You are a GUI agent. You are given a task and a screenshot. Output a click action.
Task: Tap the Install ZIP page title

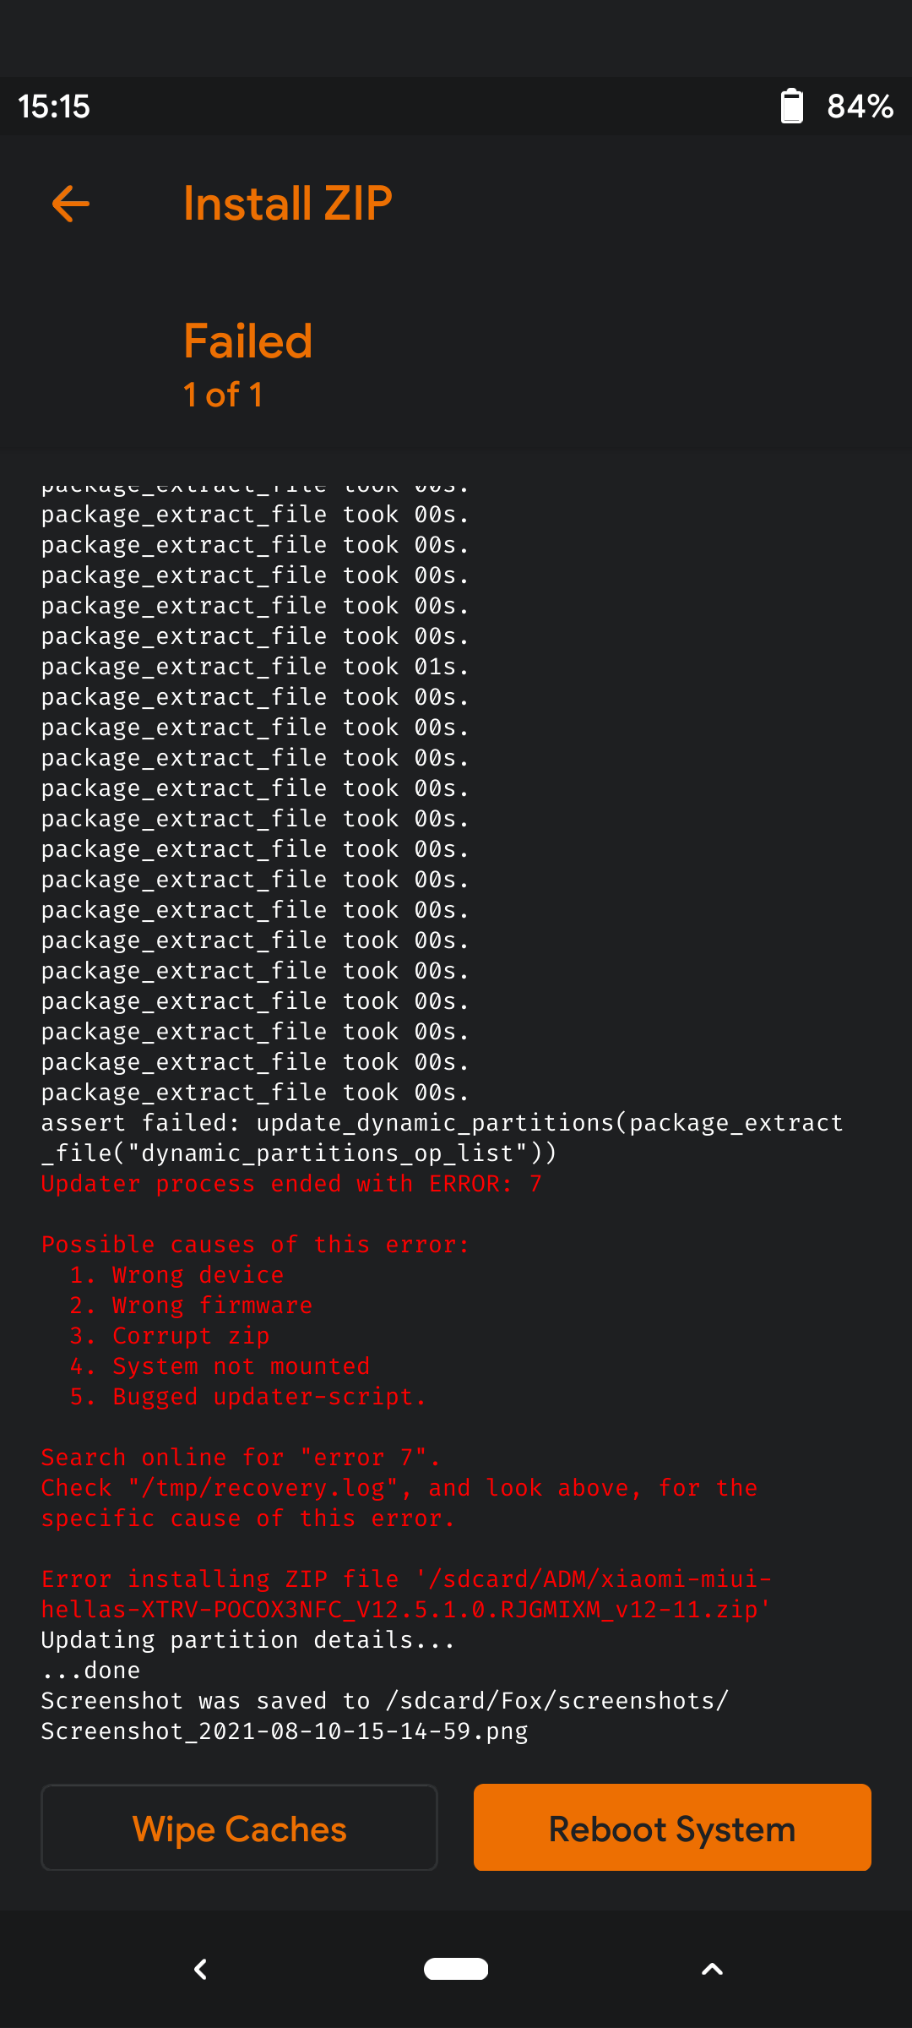pyautogui.click(x=288, y=204)
